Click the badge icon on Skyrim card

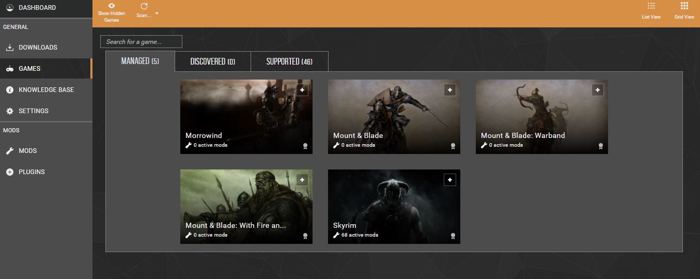(453, 236)
